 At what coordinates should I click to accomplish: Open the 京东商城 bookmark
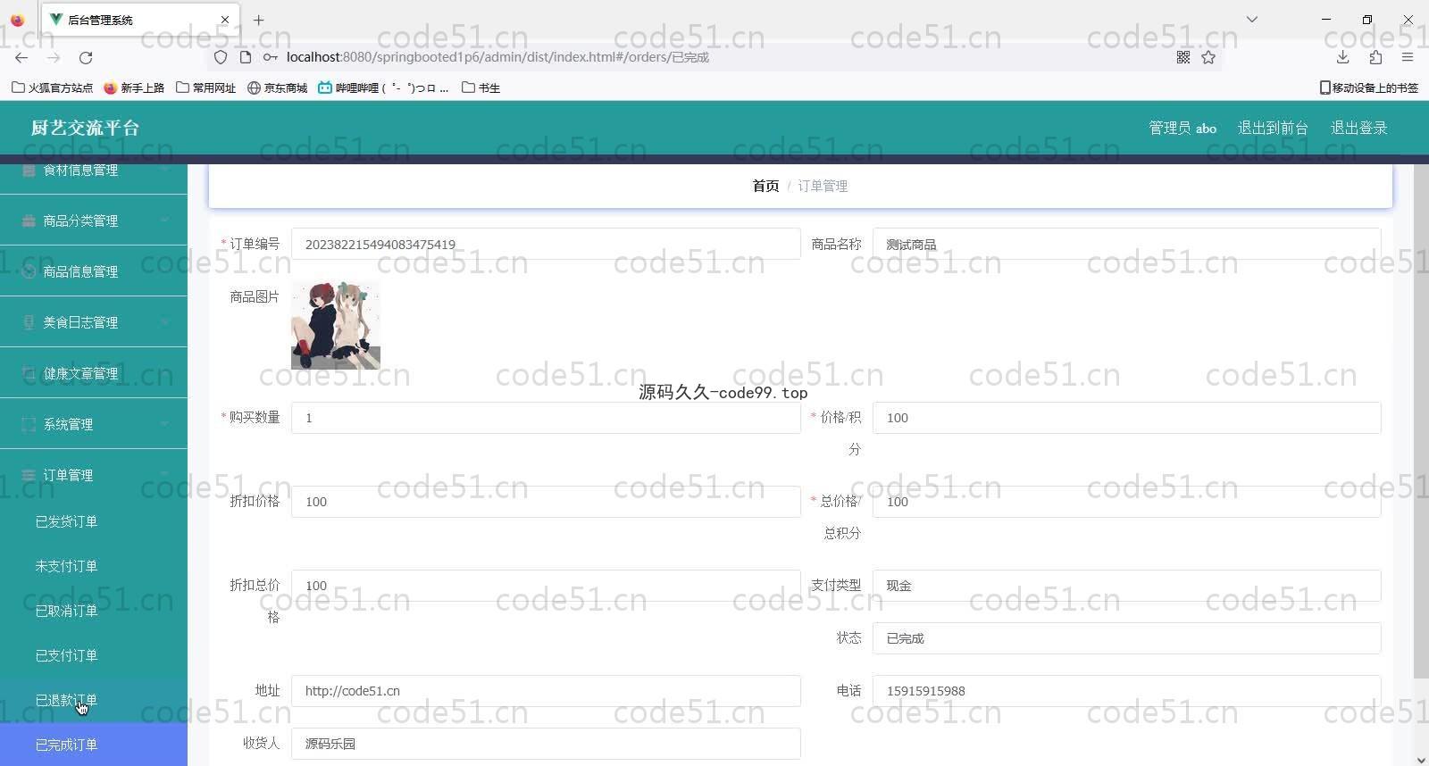pyautogui.click(x=277, y=87)
